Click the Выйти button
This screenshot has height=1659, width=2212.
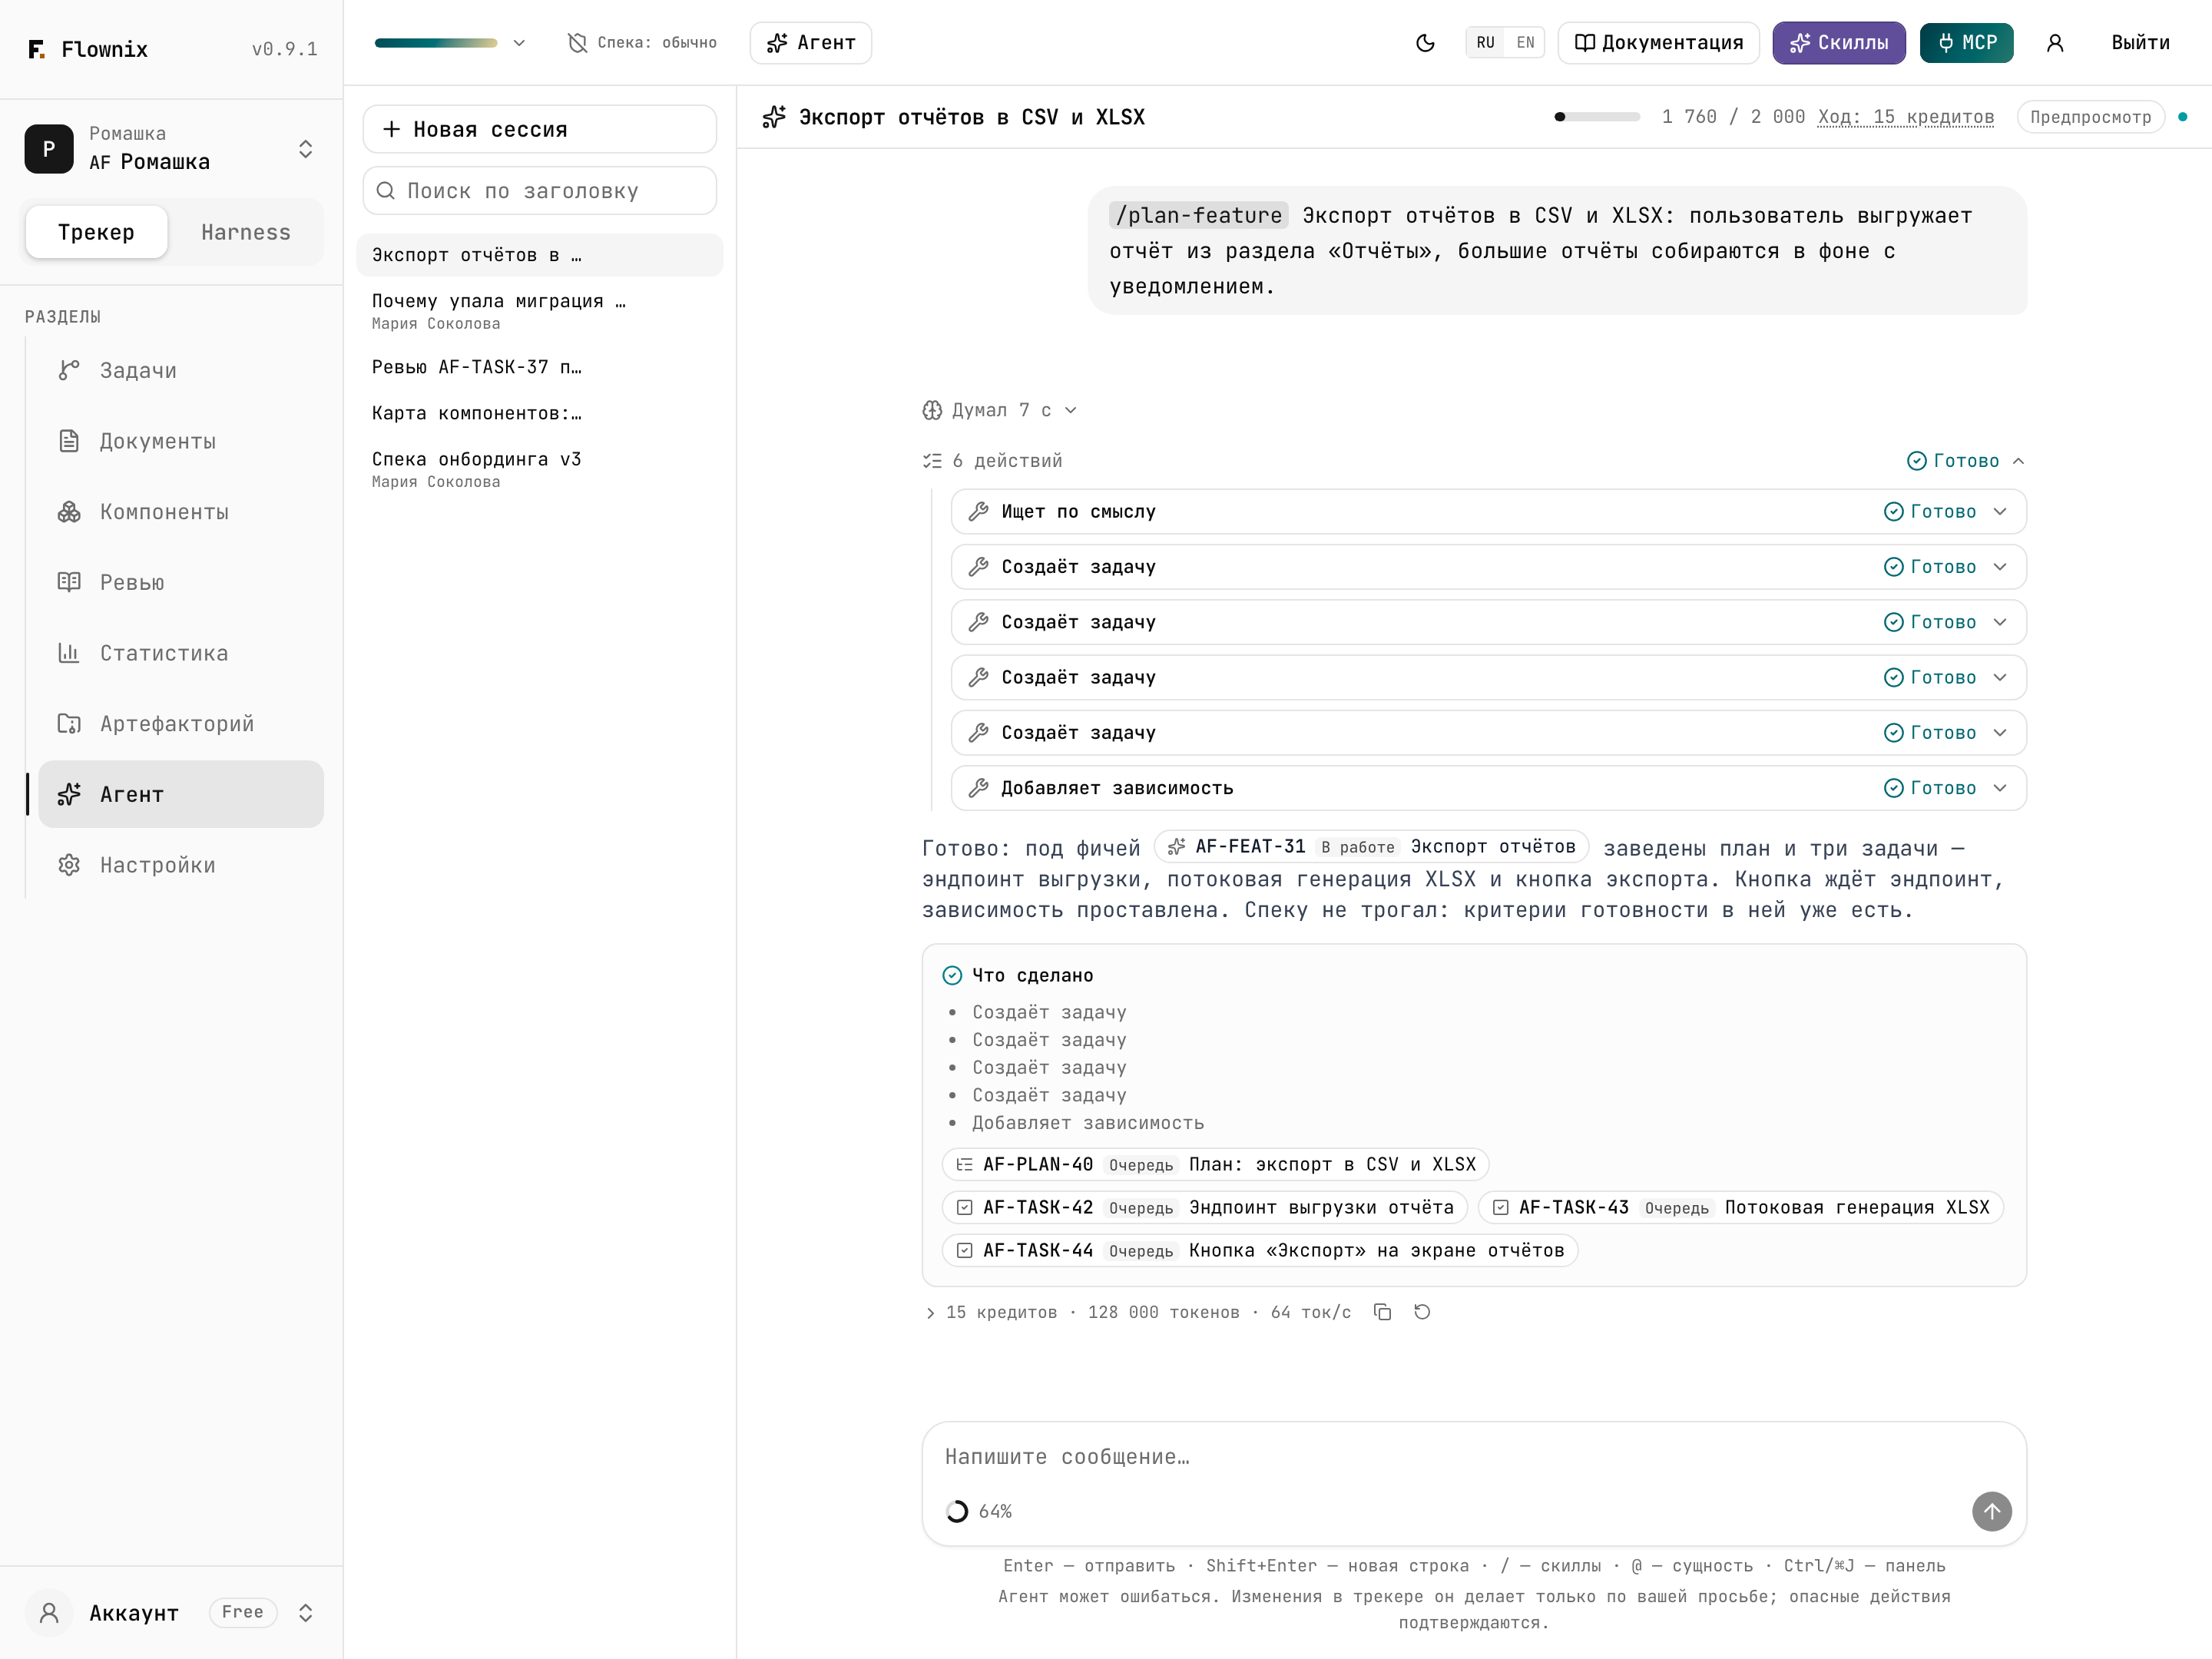[2140, 43]
